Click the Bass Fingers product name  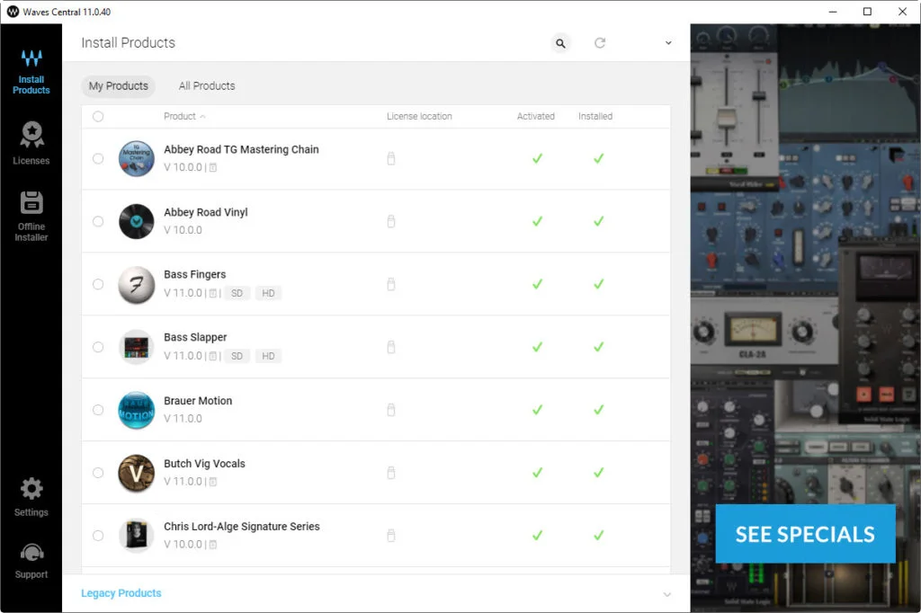click(x=195, y=275)
